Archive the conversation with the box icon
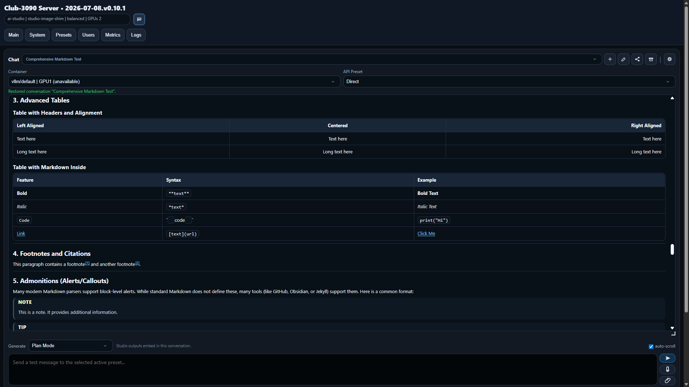Image resolution: width=689 pixels, height=387 pixels. [651, 59]
